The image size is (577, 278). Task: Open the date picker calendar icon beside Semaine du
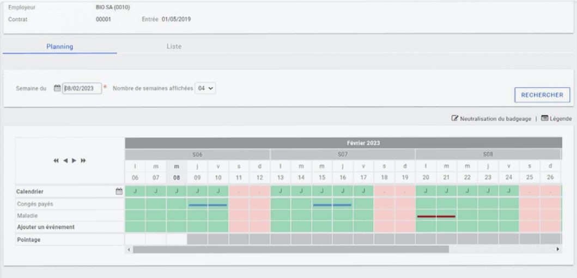point(57,88)
